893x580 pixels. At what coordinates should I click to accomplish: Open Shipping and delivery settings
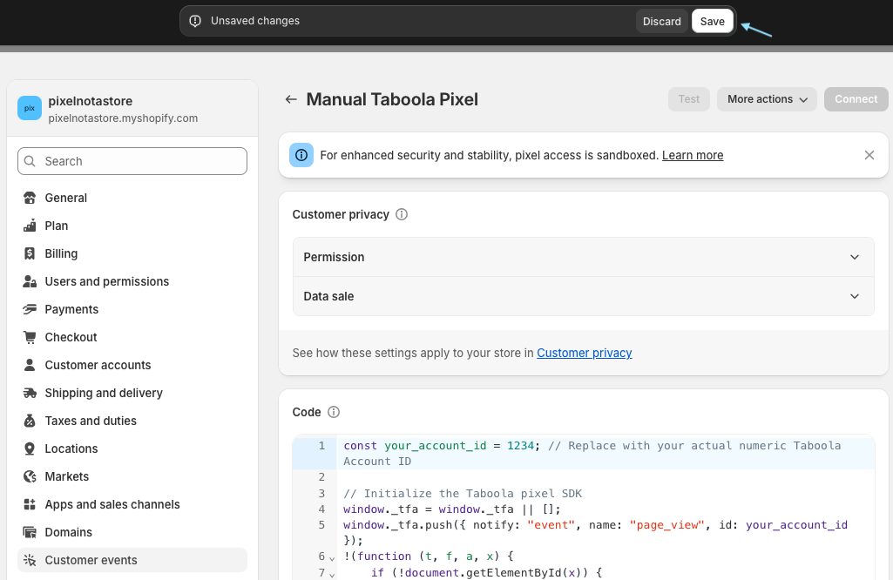132,394
